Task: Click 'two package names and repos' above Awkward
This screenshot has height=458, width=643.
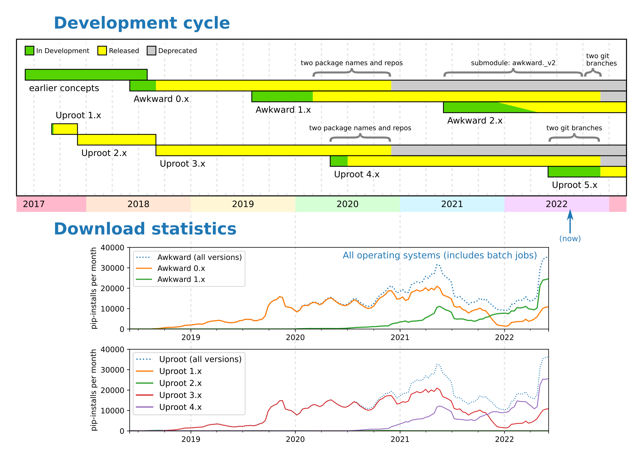Action: [352, 63]
